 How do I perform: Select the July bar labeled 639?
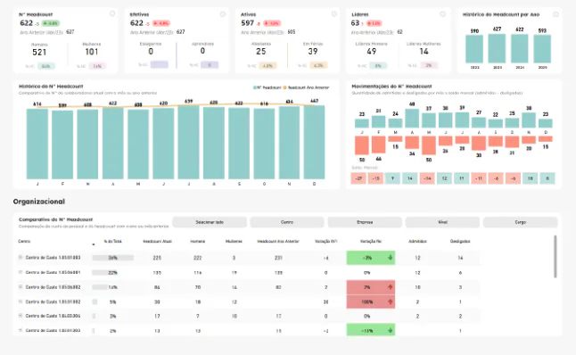coord(188,143)
